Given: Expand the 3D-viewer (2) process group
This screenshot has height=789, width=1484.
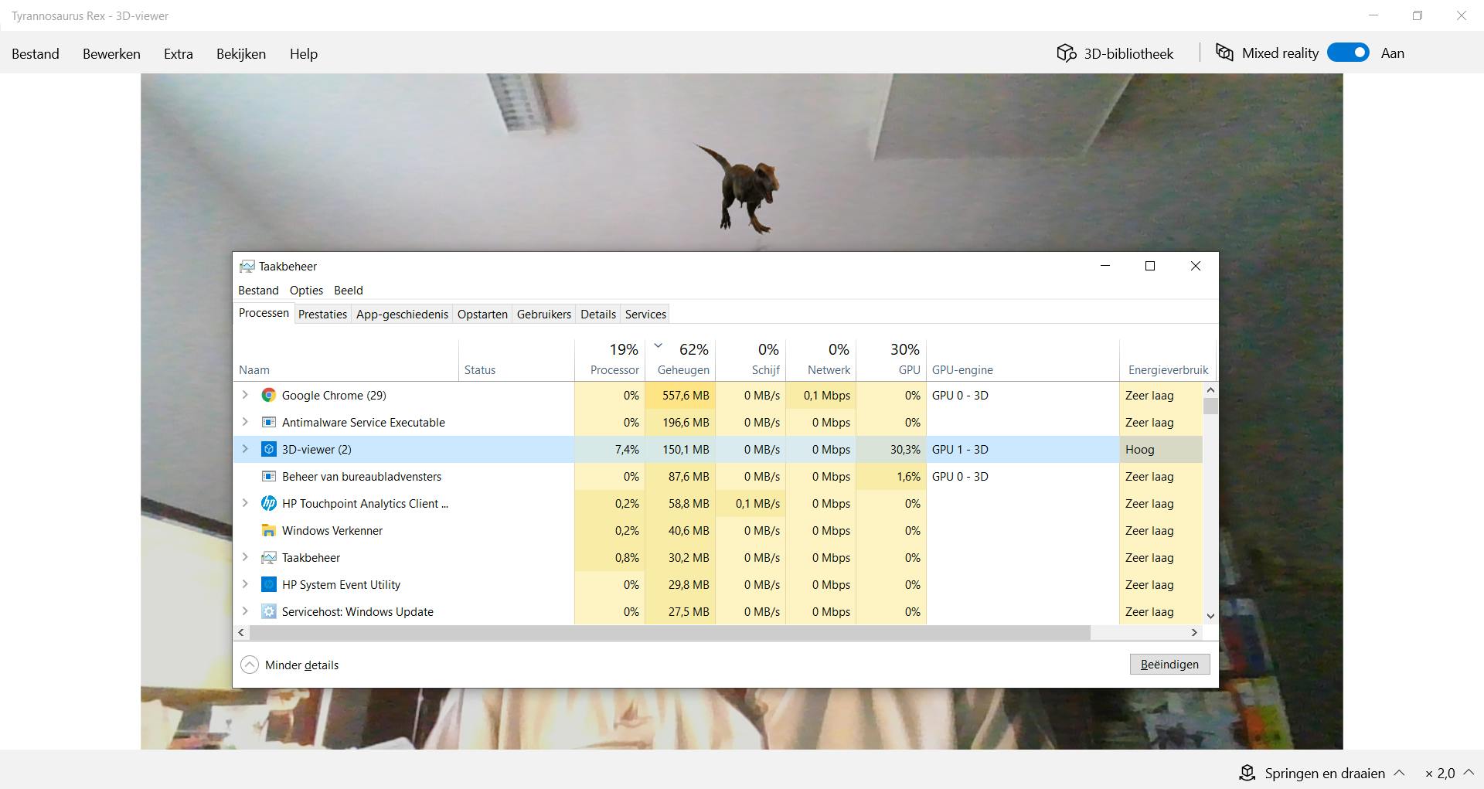Looking at the screenshot, I should (245, 449).
